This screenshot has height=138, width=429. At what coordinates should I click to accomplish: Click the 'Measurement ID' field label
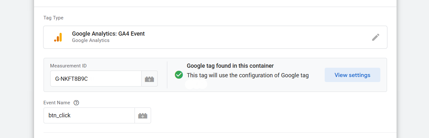coord(68,66)
